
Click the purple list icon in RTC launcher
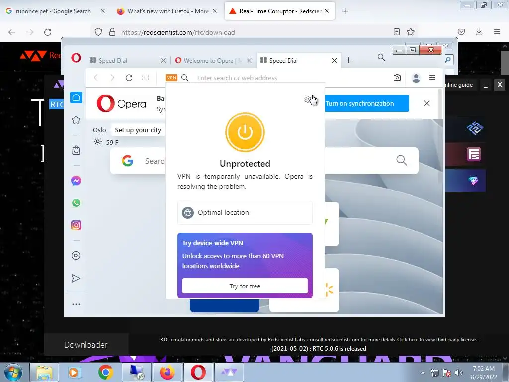pos(474,154)
